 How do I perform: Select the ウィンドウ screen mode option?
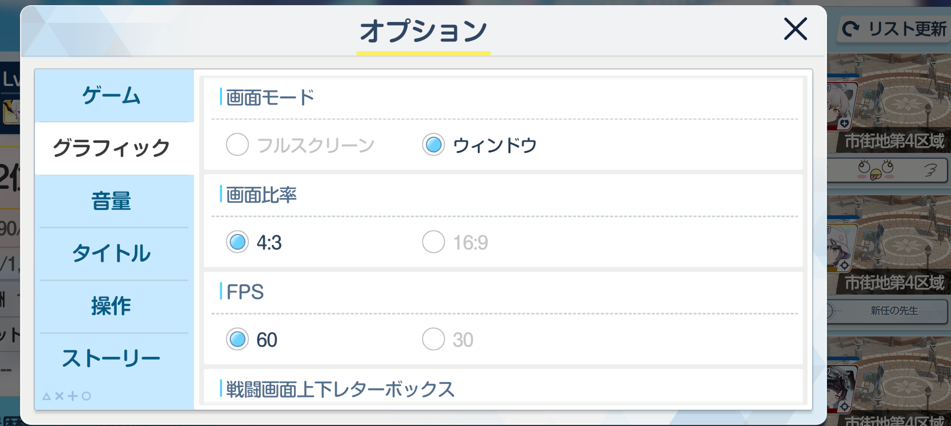(x=433, y=144)
